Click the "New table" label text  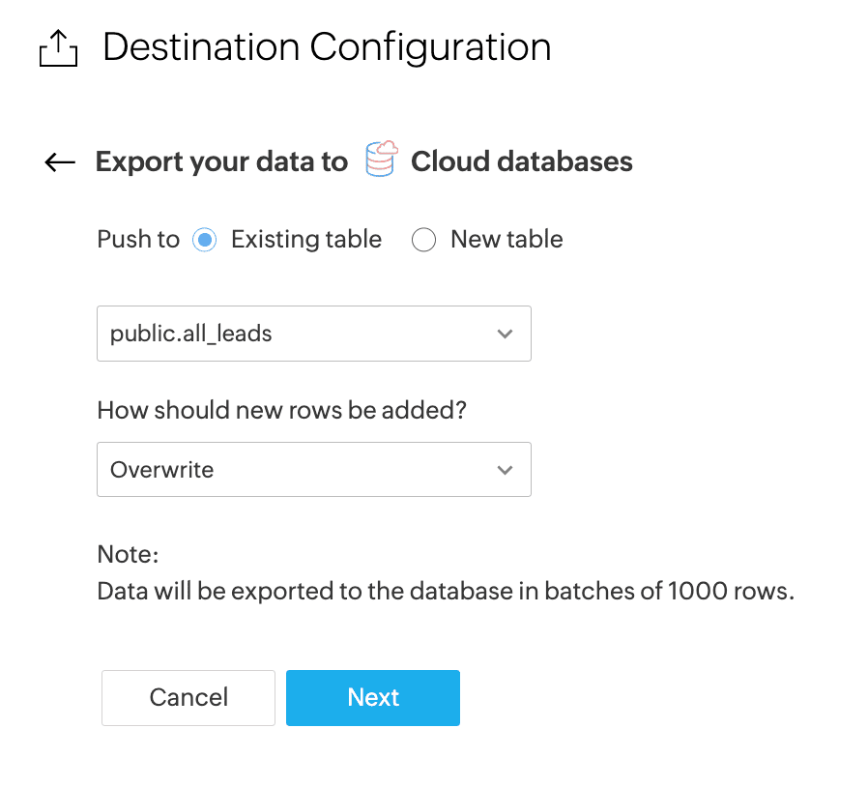point(506,240)
